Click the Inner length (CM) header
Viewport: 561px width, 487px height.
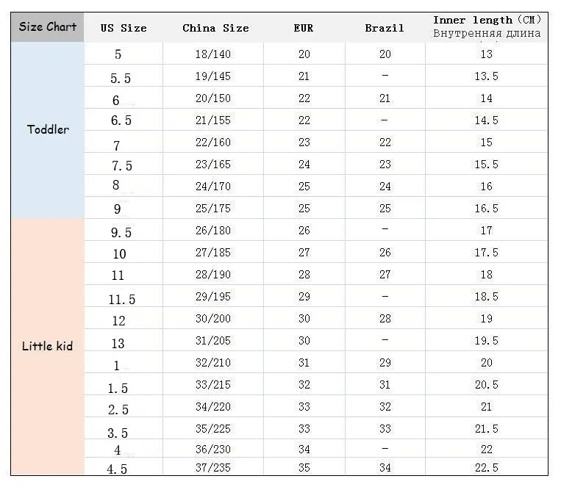coord(487,27)
